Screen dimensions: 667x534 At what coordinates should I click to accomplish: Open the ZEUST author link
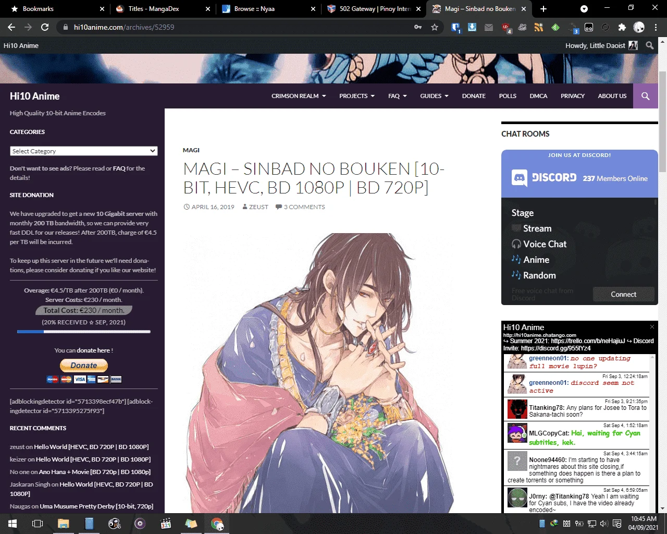point(258,207)
